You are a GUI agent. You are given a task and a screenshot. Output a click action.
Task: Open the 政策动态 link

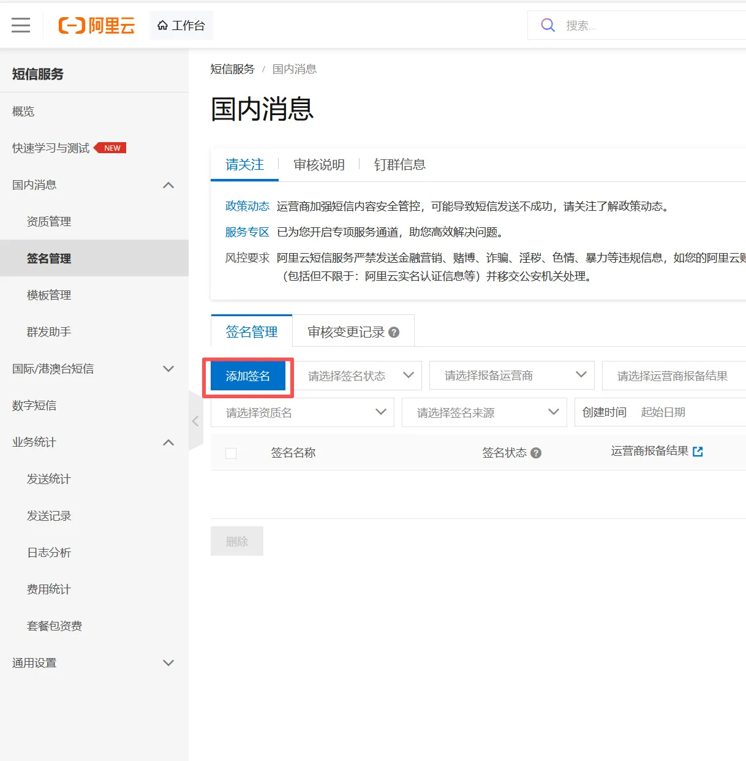coord(247,206)
